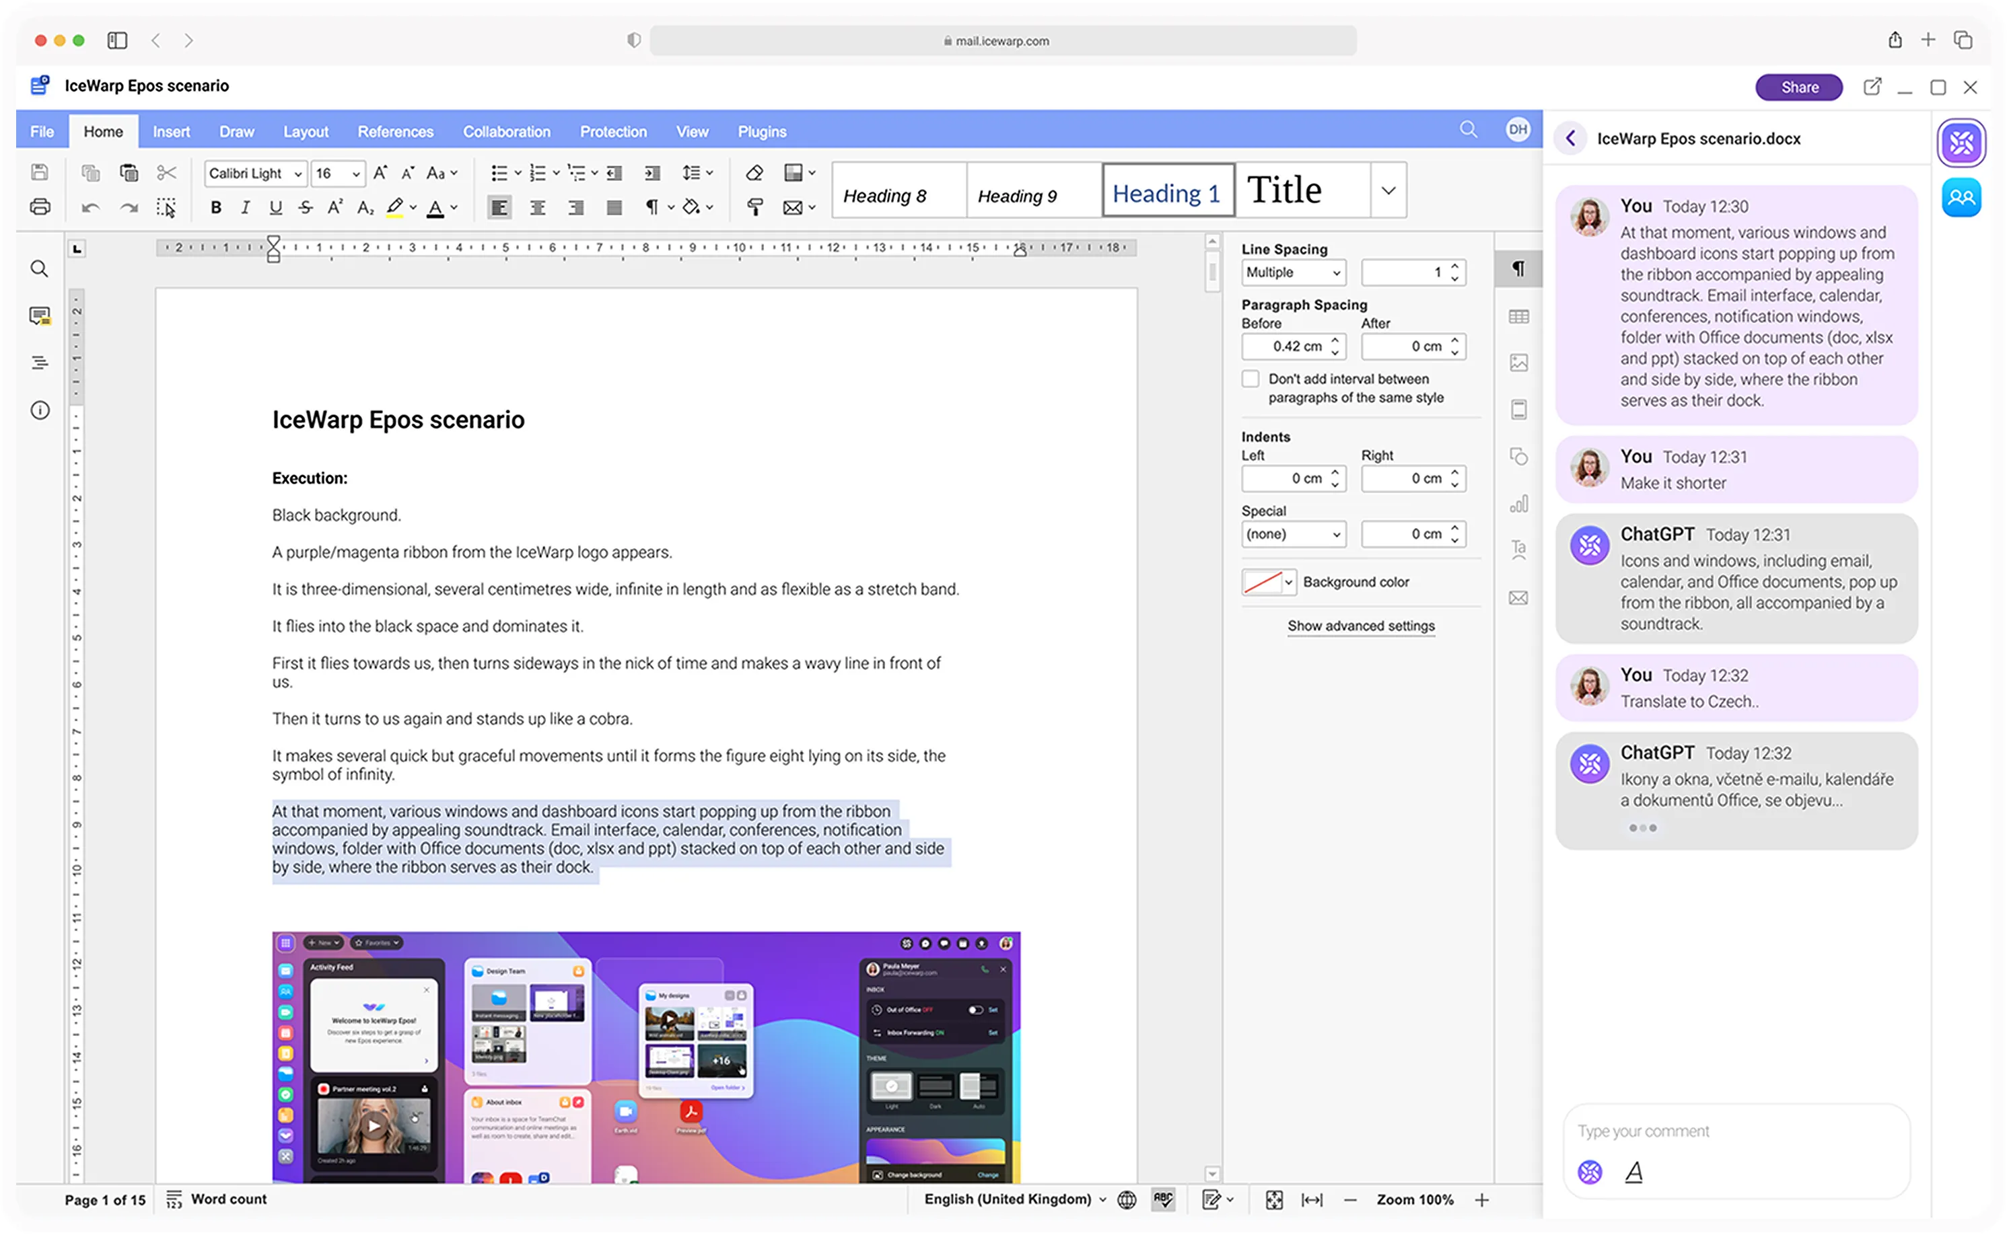Screen dimensions: 2007x1235
Task: Toggle nonprinting characters paragraph mark button
Action: (x=652, y=207)
